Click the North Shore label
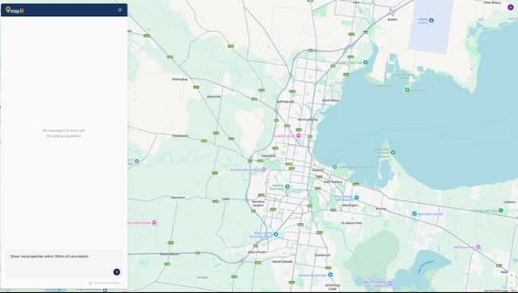518x293 pixels. pos(331,100)
